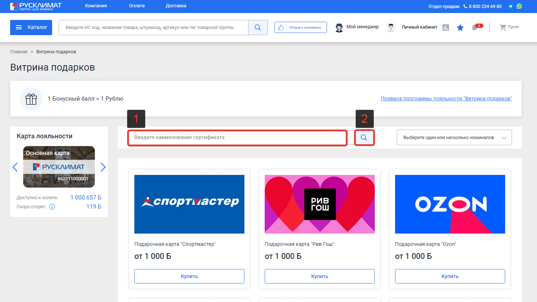Open the Доставка menu item
Viewport: 537px width, 302px height.
176,6
